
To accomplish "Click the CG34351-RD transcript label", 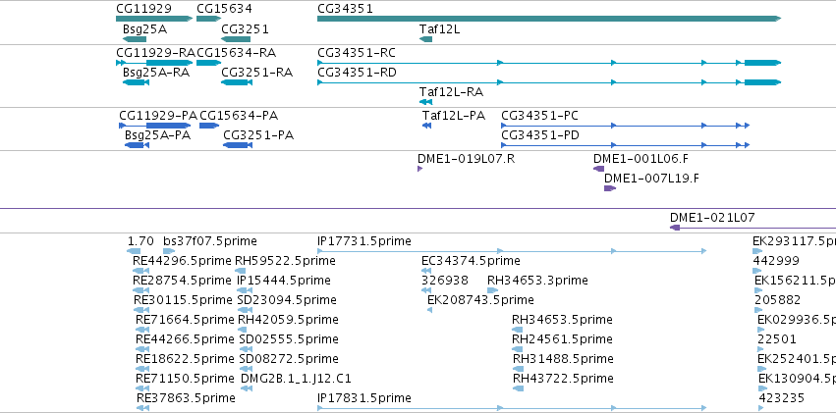I will (x=357, y=73).
